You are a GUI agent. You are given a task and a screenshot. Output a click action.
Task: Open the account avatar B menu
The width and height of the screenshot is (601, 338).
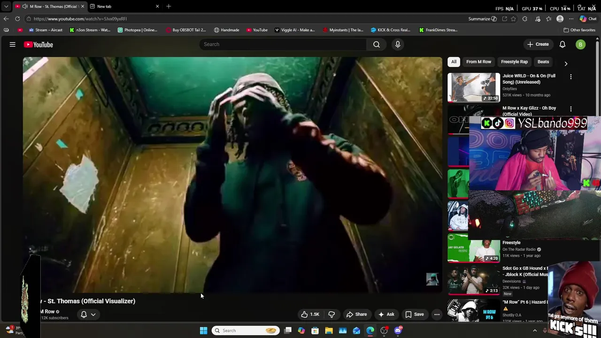click(581, 45)
